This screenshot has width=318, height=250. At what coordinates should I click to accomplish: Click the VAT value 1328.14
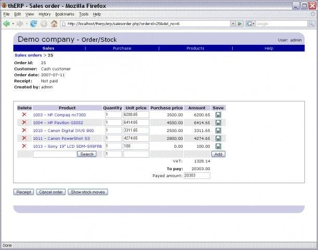202,161
